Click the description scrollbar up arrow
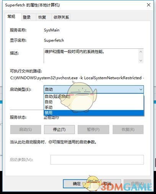The width and height of the screenshot is (156, 194). (141, 52)
